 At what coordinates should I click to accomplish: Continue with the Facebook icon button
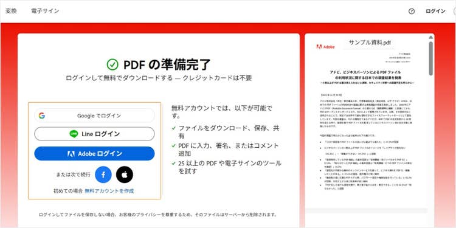point(103,174)
